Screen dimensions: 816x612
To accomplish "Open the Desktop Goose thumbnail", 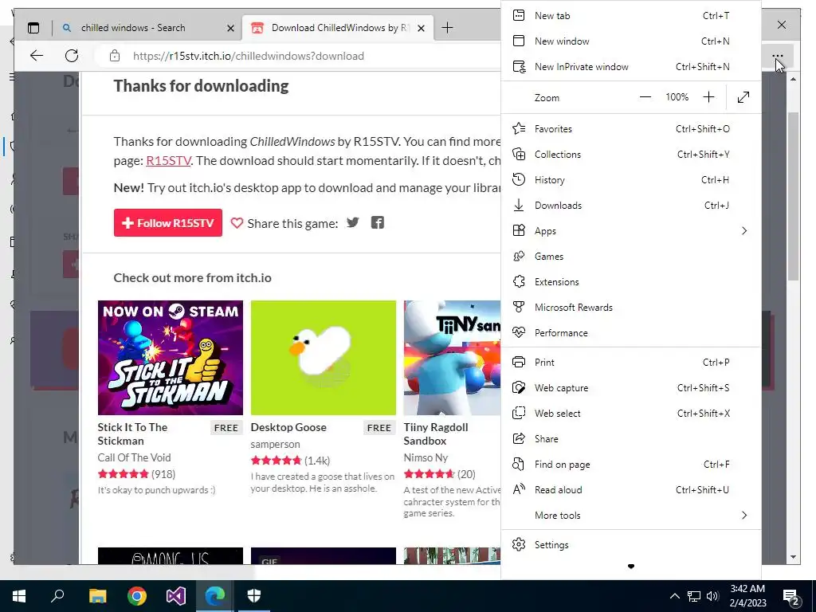I will pos(324,358).
